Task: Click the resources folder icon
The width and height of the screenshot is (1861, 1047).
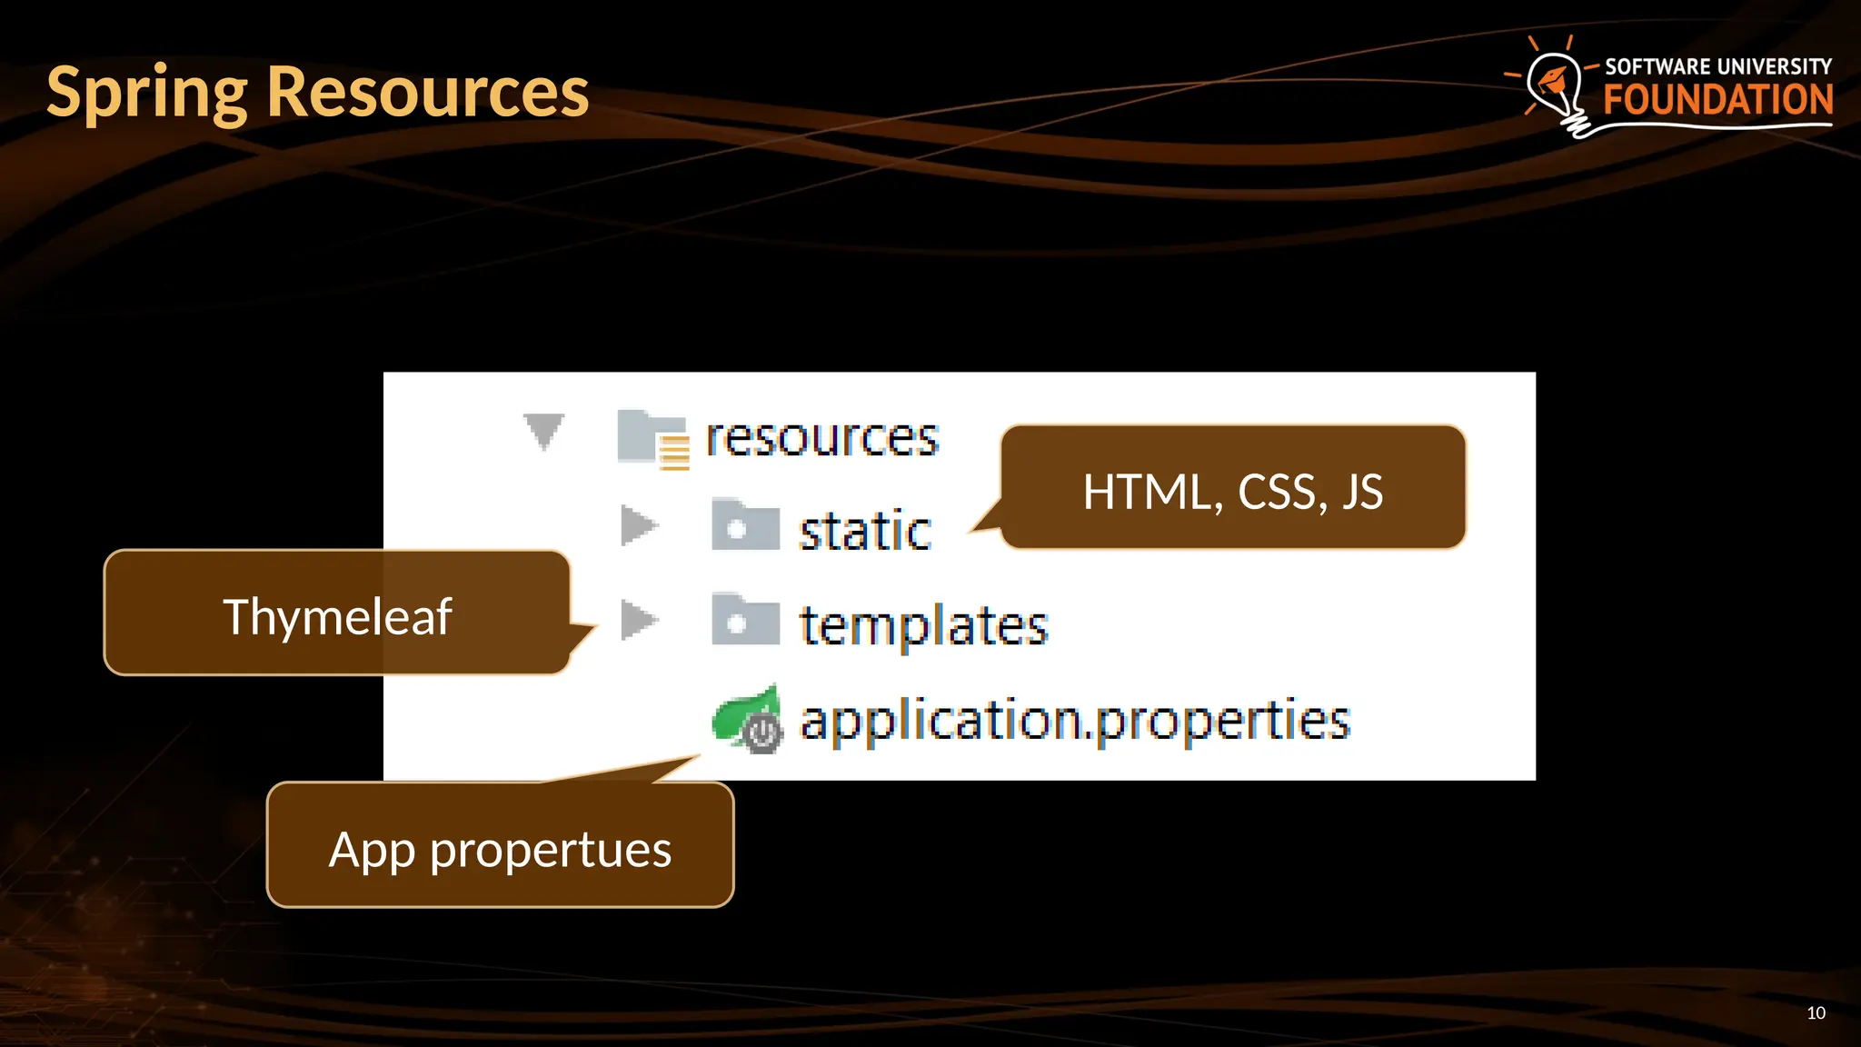Action: (x=652, y=438)
